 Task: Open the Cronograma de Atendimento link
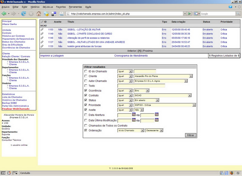point(131,56)
